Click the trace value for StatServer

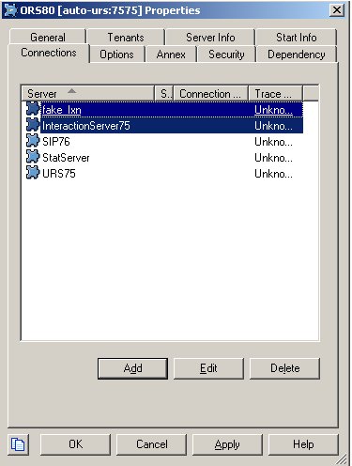tap(273, 158)
